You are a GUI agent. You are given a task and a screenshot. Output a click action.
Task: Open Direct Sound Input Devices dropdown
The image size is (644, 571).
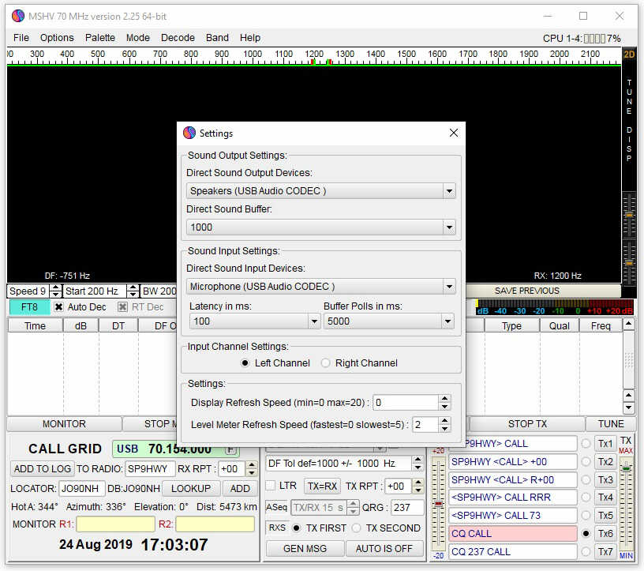point(449,286)
